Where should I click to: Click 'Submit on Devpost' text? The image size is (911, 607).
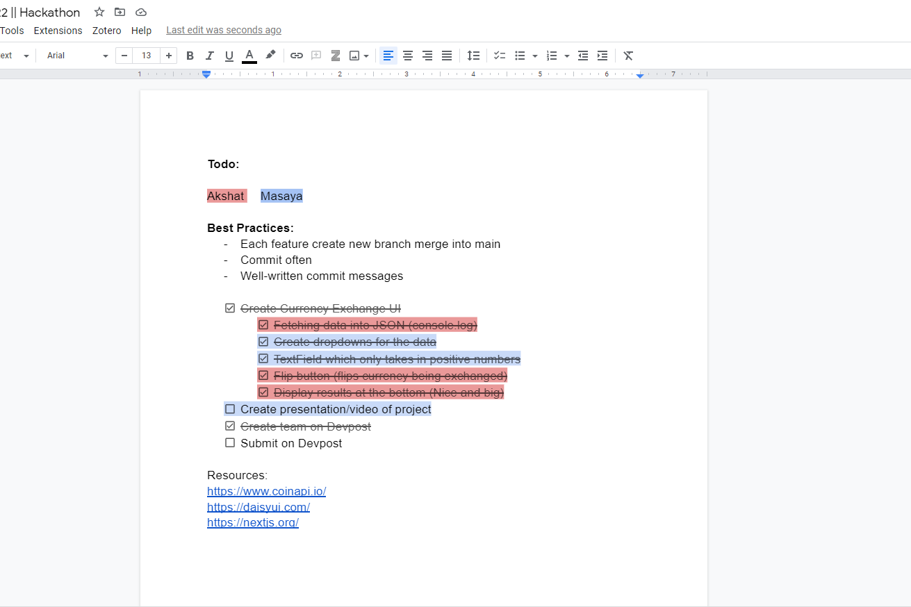[x=291, y=443]
